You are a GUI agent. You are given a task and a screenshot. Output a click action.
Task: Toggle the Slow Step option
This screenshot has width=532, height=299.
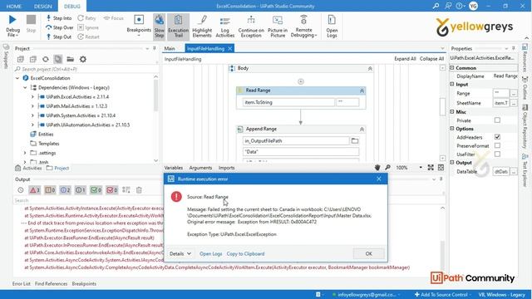point(159,27)
